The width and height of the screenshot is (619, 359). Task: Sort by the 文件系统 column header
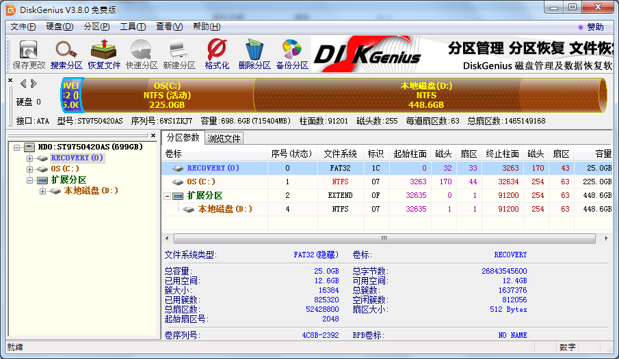pyautogui.click(x=341, y=154)
